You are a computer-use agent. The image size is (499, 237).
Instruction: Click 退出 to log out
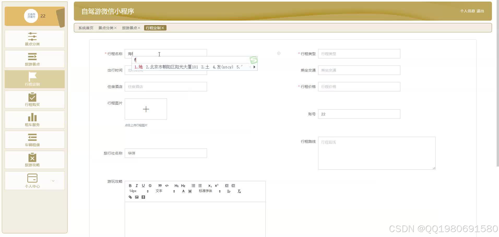click(x=480, y=11)
